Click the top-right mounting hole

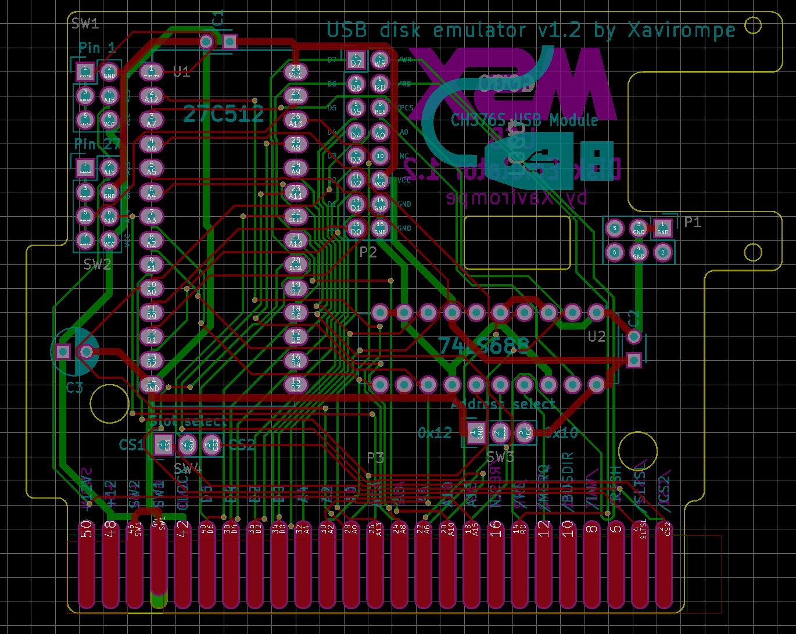point(753,26)
